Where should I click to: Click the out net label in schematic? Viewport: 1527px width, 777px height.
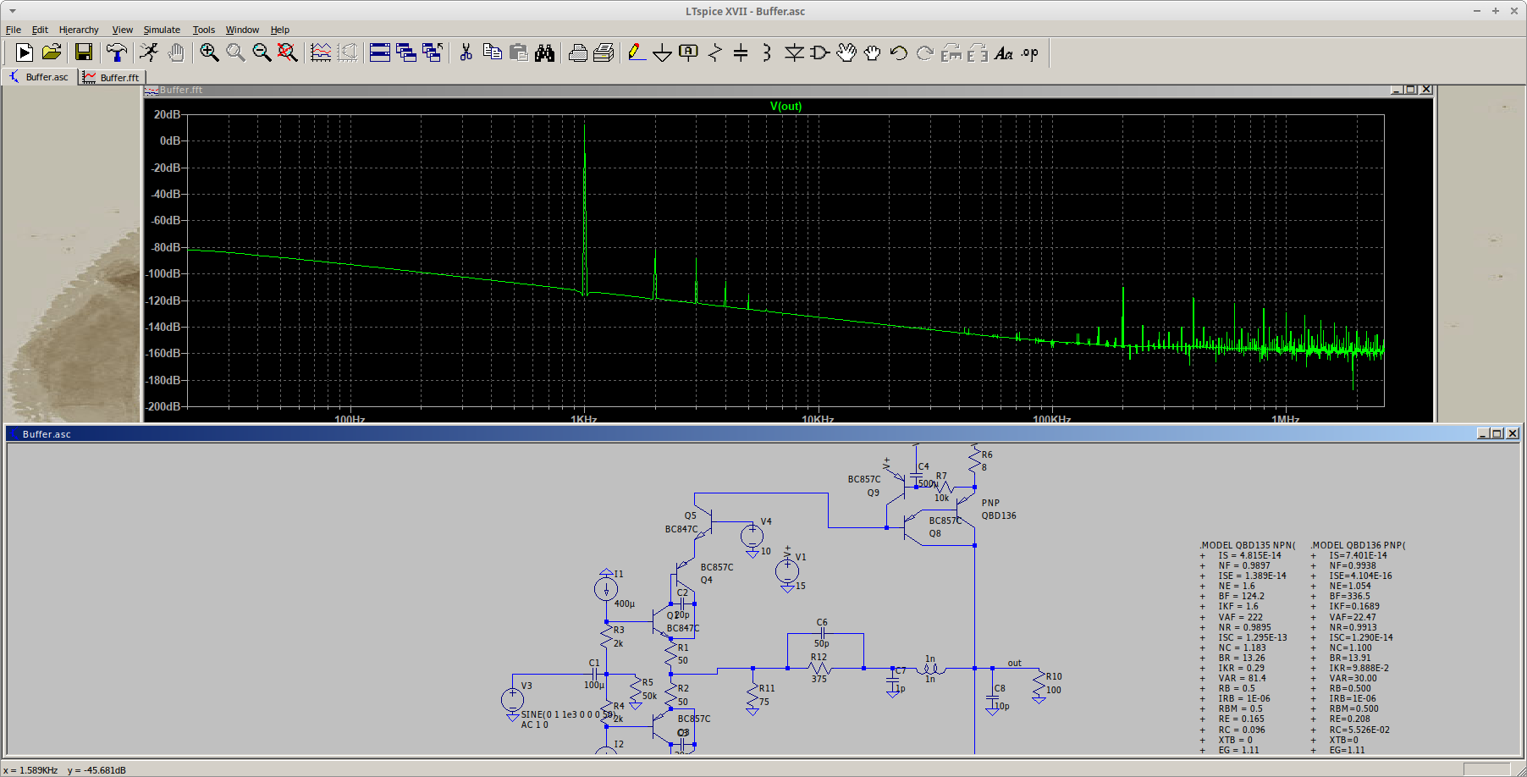point(1014,663)
